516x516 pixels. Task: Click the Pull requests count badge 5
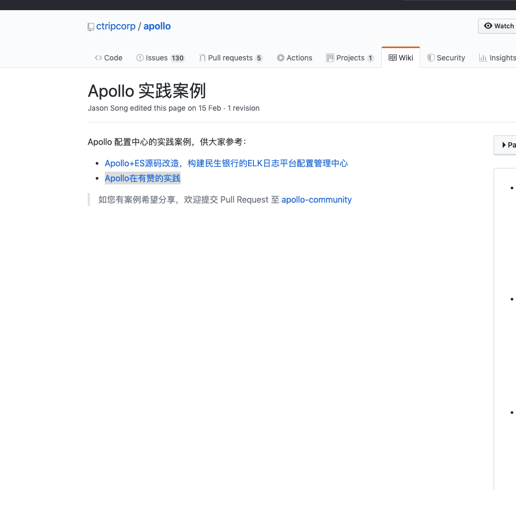pyautogui.click(x=259, y=58)
